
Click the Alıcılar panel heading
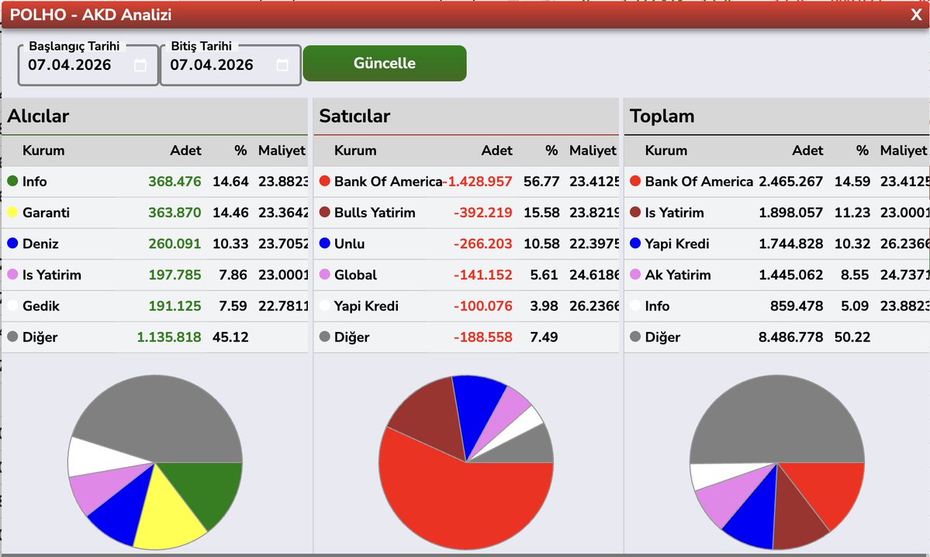(x=38, y=116)
